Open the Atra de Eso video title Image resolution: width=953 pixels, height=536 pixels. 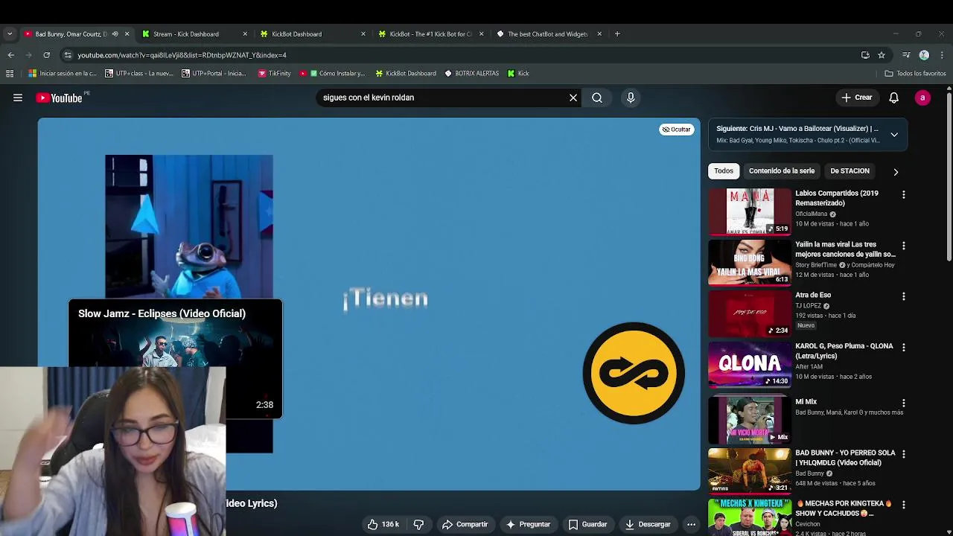pyautogui.click(x=813, y=296)
